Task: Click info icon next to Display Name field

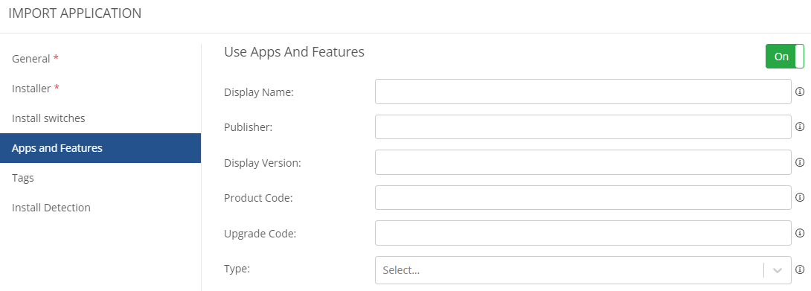Action: point(800,92)
